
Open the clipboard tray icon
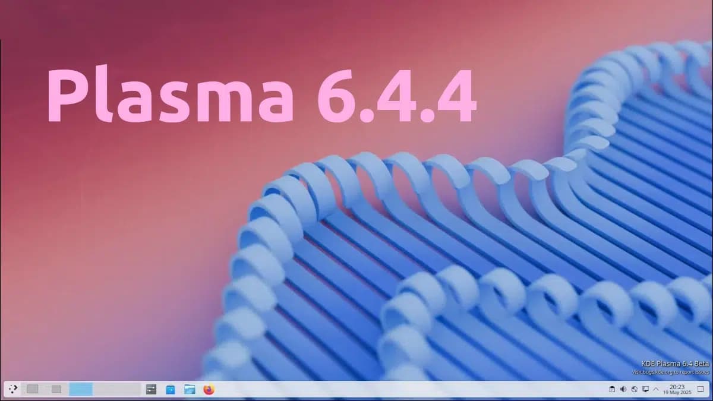tap(613, 389)
